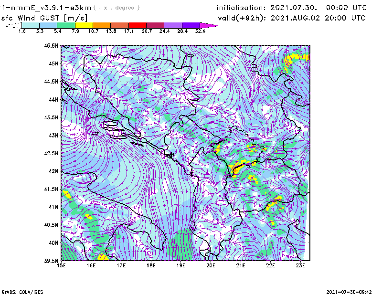Click the initialisation date '2021.07.30.'
This screenshot has height=295, width=382.
pos(294,8)
